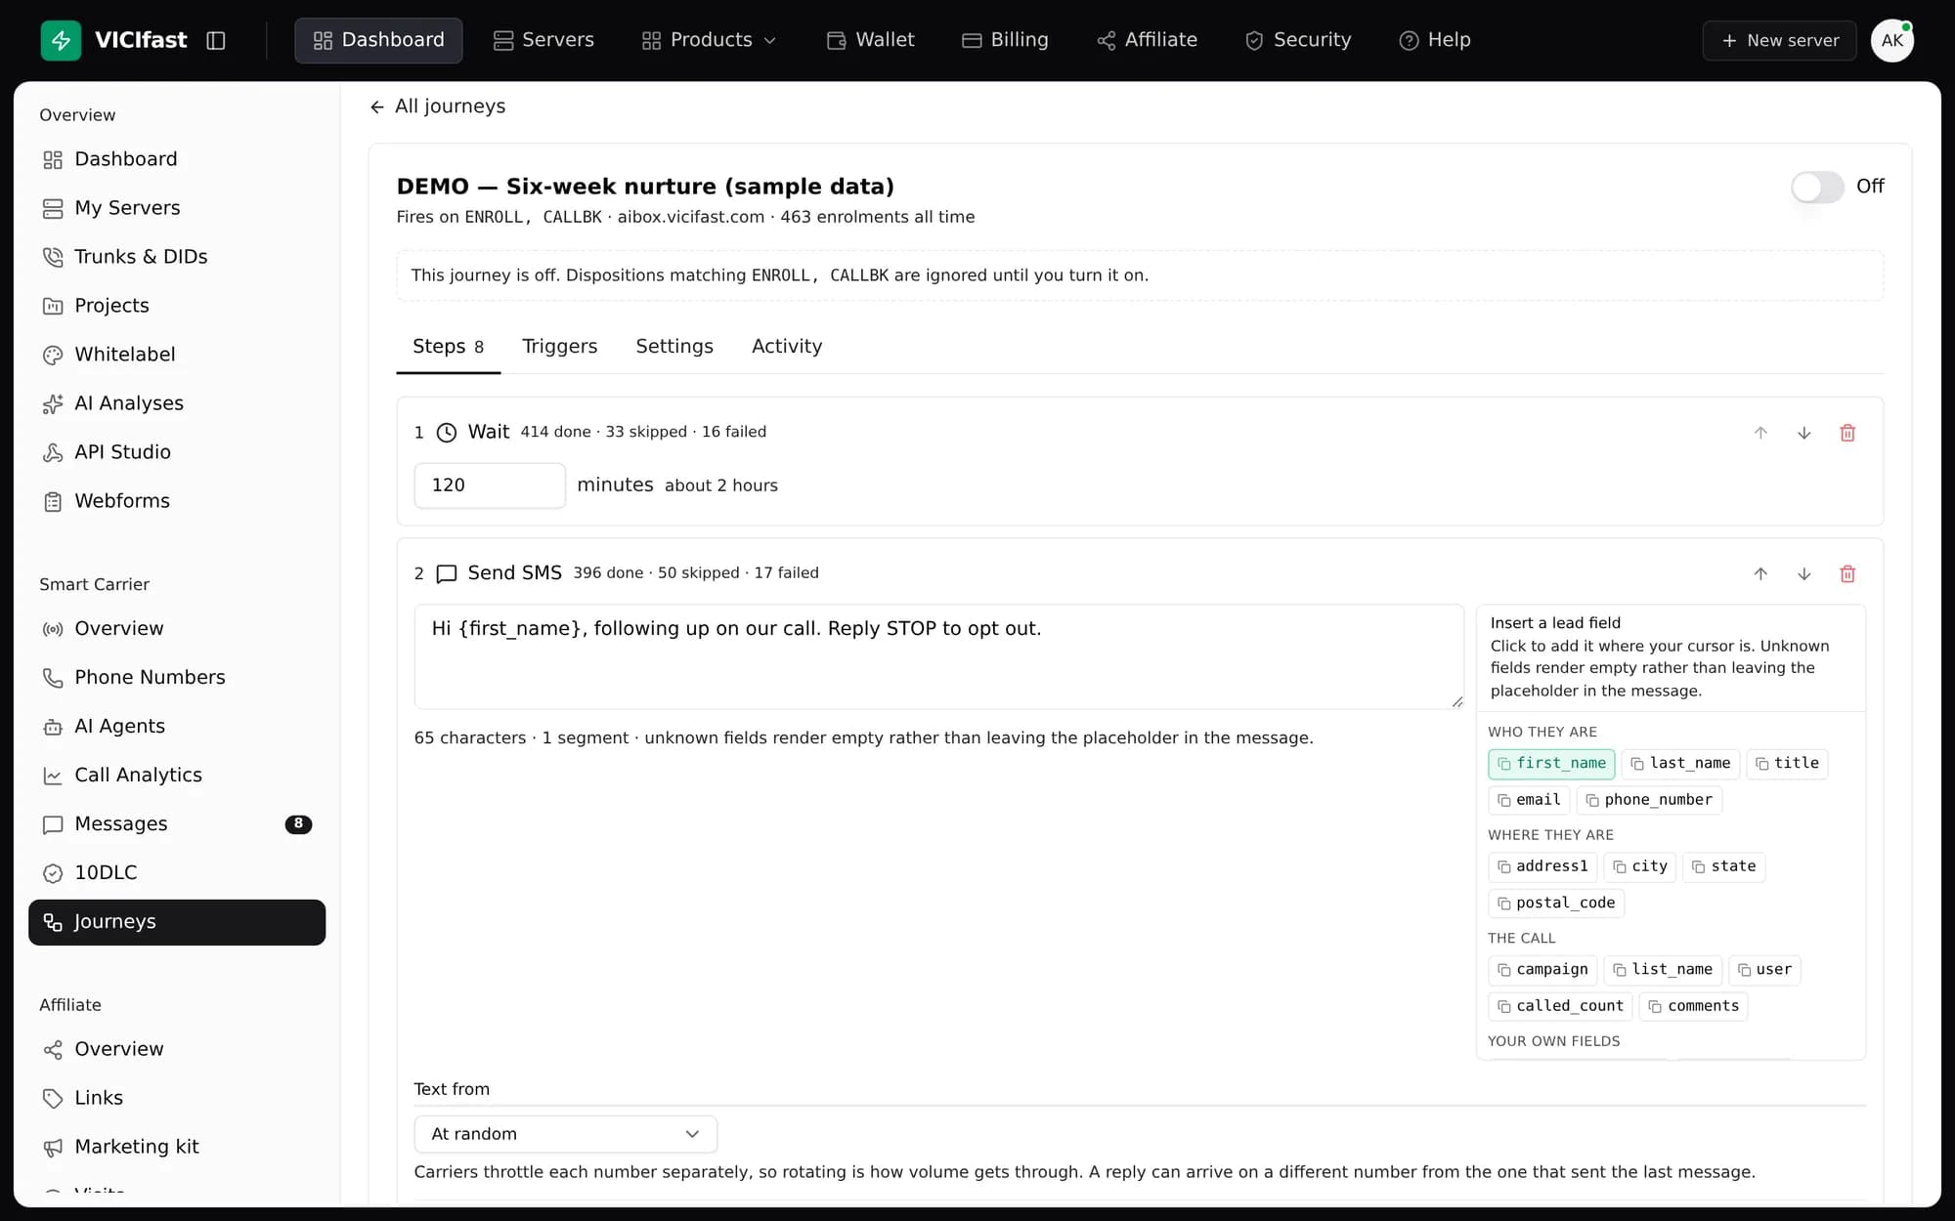Go back to All journeys
1955x1221 pixels.
click(438, 106)
